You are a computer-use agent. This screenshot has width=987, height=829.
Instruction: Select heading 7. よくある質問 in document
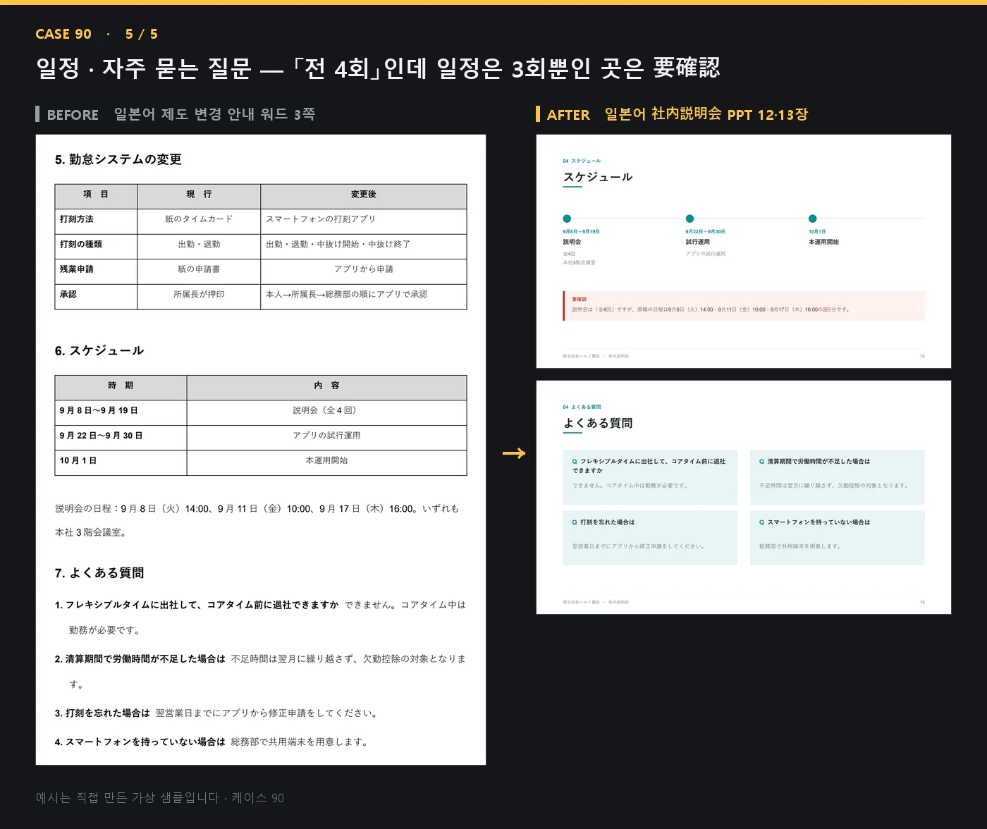point(99,573)
